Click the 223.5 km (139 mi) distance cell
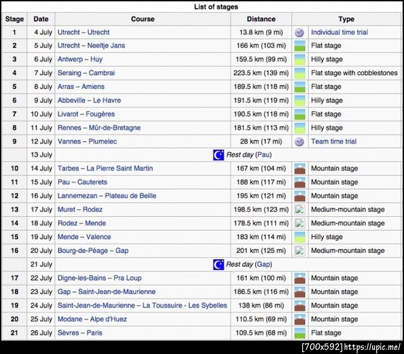Screen dimensions: 404x354 pyautogui.click(x=261, y=73)
